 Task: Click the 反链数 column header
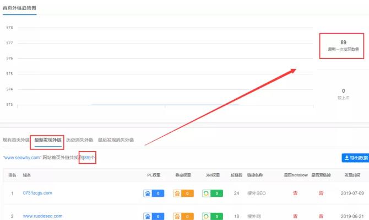[236, 175]
